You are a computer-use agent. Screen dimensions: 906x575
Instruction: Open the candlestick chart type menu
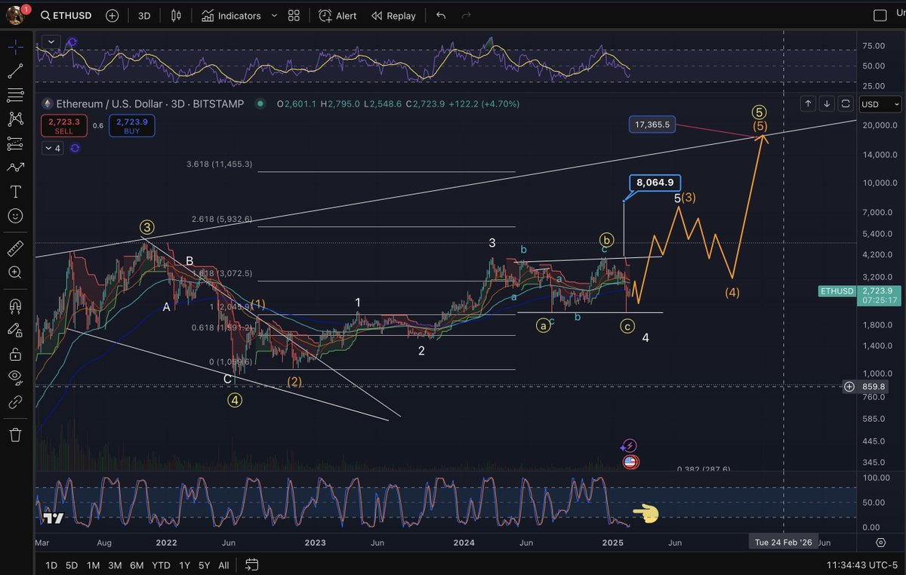click(177, 15)
